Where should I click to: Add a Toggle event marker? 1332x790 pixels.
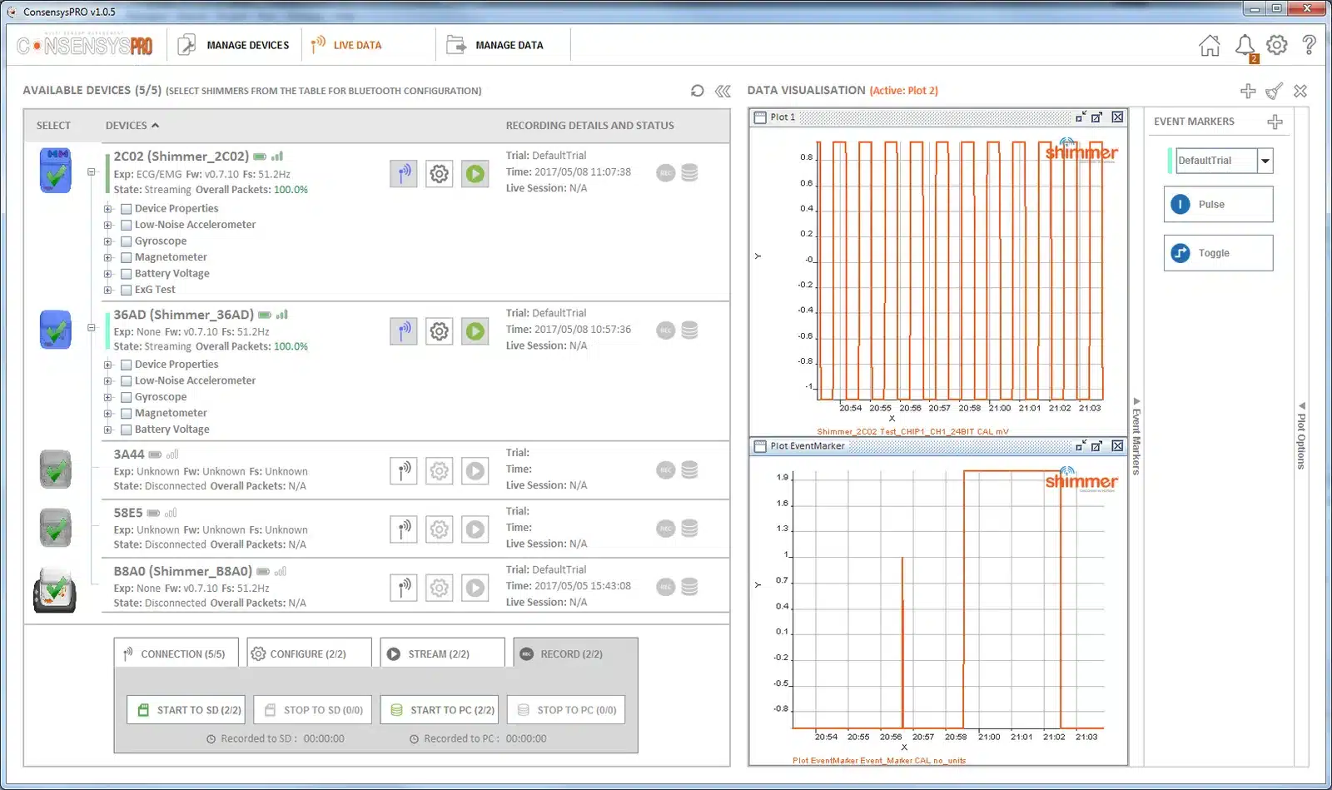(1219, 253)
